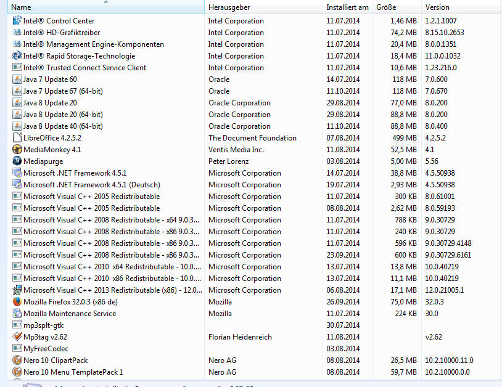
Task: Click the Visual C++ 2008 x64 Redistributable icon
Action: coord(17,220)
